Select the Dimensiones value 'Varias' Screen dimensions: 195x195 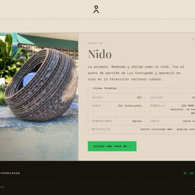point(137,121)
